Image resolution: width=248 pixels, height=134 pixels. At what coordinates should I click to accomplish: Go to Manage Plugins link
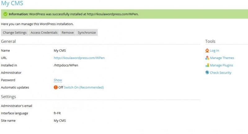tap(221, 65)
